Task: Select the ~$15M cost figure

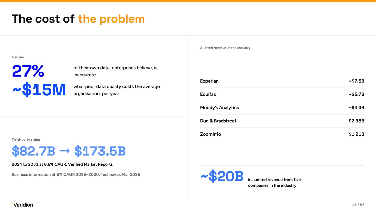Action: pos(39,90)
